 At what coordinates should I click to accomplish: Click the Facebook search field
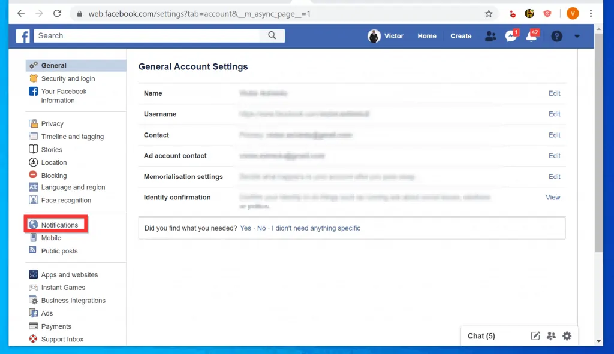tap(150, 35)
